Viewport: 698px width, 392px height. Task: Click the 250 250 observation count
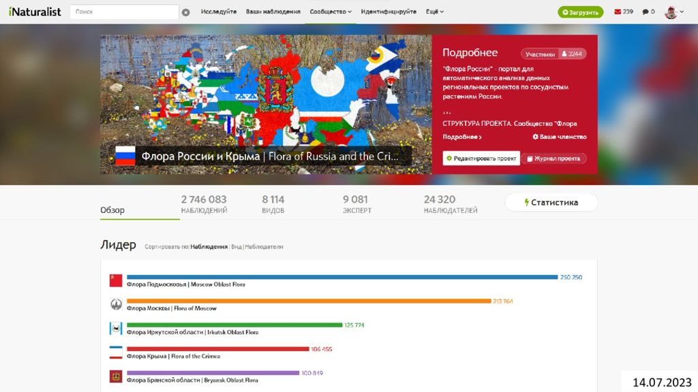click(x=571, y=278)
